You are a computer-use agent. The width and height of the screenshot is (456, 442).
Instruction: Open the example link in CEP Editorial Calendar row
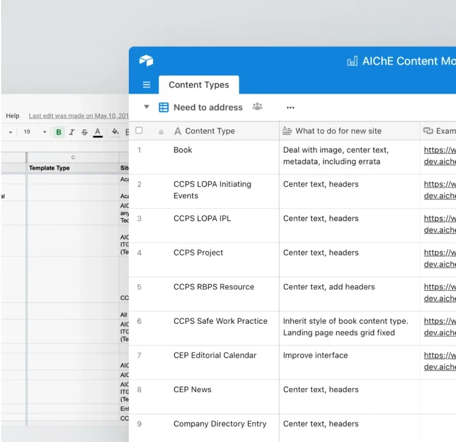point(440,362)
